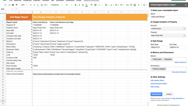Remove the Sessions metric tag
188x106 pixels.
(164, 59)
